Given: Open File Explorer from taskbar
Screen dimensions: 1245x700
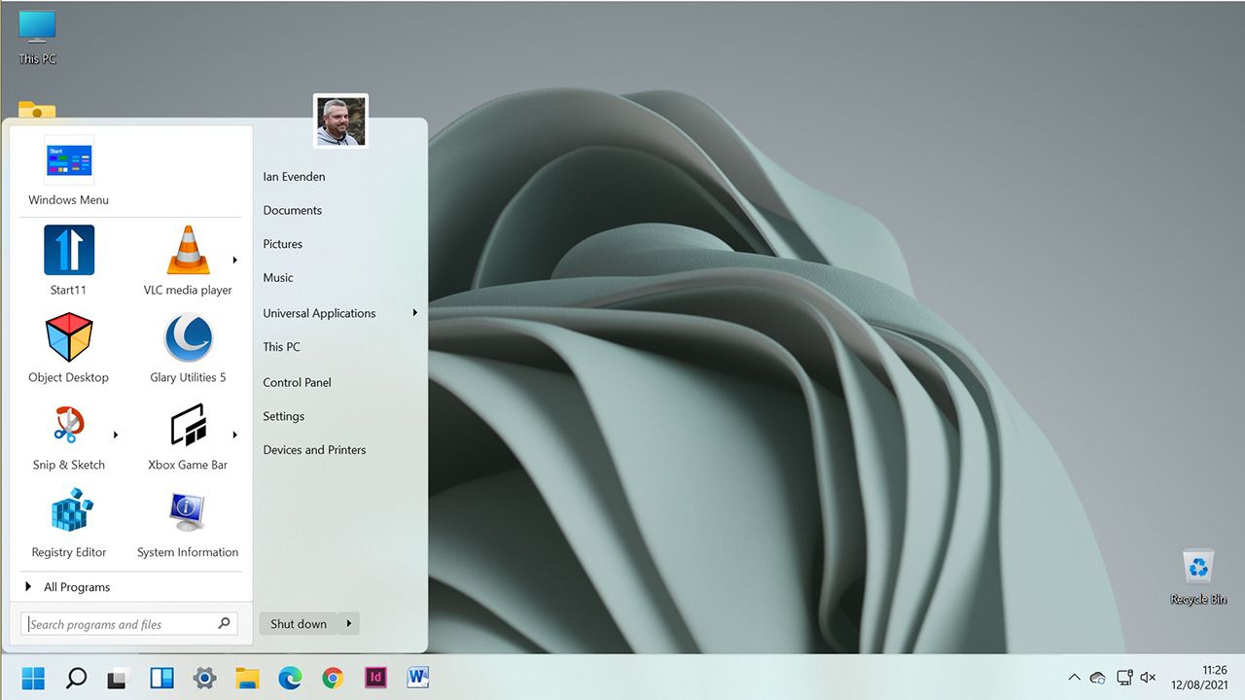Looking at the screenshot, I should (247, 678).
